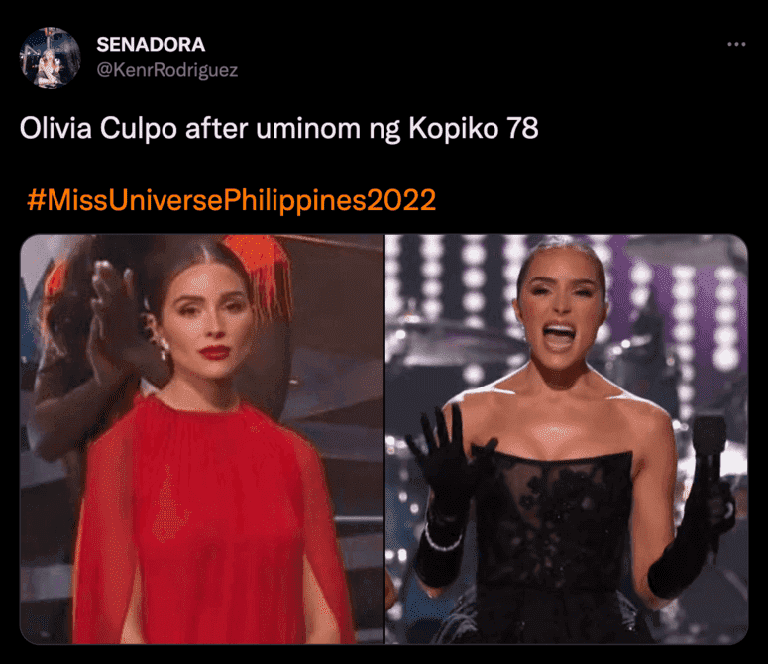Click the divider between the two photos
This screenshot has height=664, width=768.
pos(384,439)
